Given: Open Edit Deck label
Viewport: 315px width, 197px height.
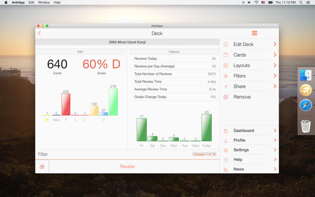Looking at the screenshot, I should [x=243, y=45].
